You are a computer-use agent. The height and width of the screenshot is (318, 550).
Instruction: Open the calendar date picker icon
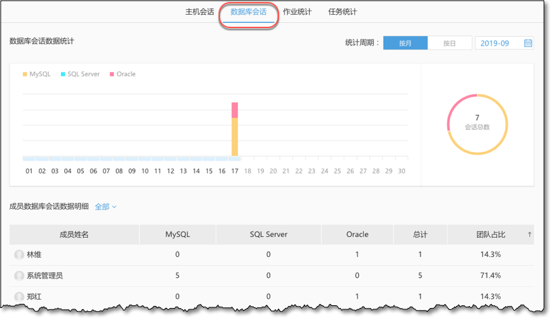pos(528,43)
